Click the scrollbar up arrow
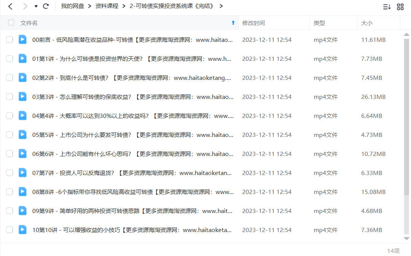 coord(406,35)
